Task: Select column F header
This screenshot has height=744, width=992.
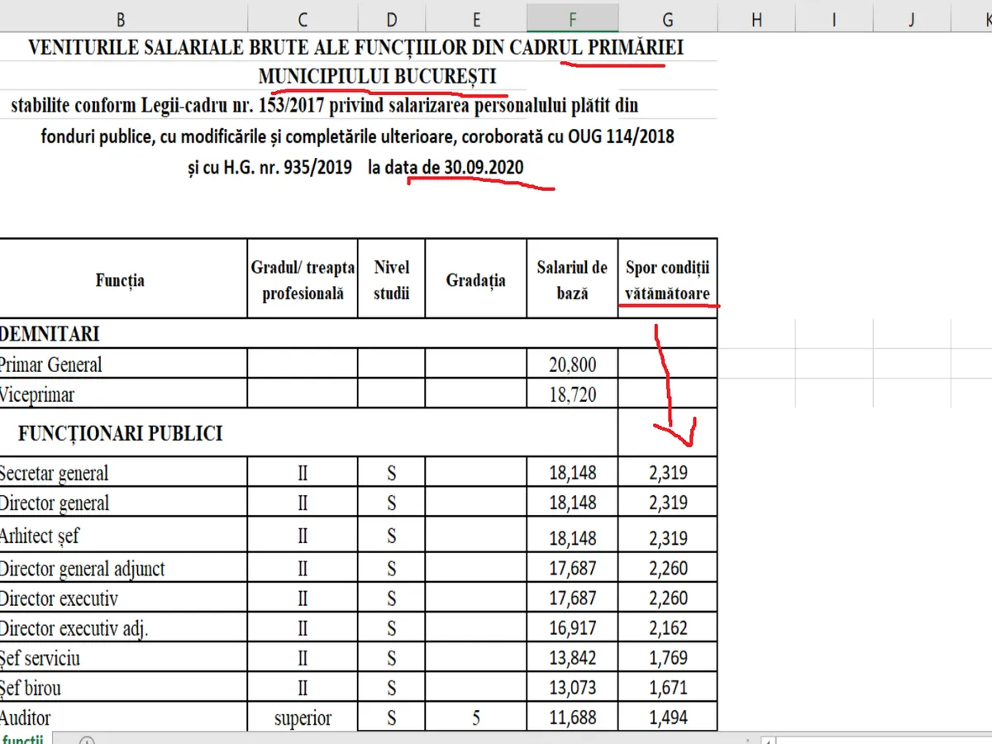Action: [x=572, y=18]
